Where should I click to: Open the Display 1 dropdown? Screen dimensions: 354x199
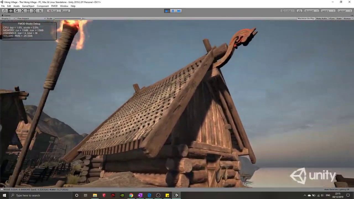pos(8,19)
